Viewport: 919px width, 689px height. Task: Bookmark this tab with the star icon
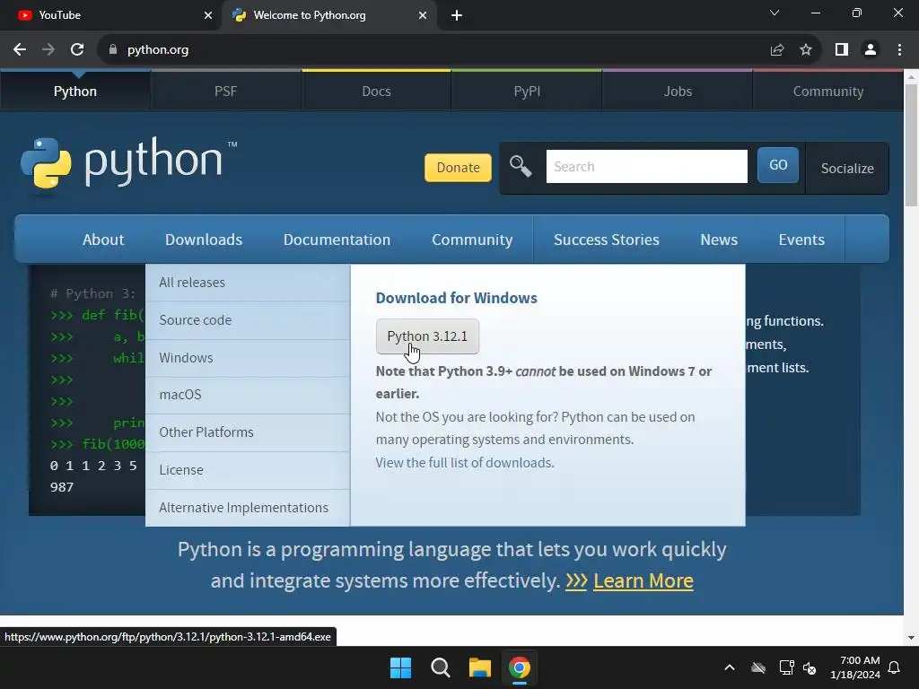click(x=806, y=50)
